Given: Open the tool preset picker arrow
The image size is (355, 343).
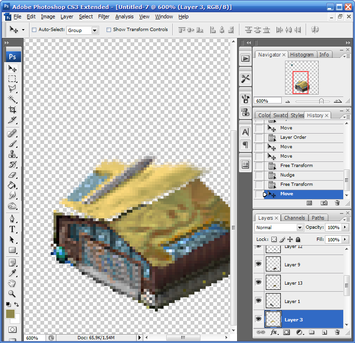Looking at the screenshot, I should click(x=23, y=30).
